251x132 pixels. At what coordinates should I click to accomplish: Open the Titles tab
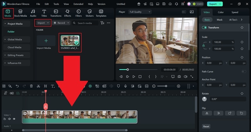pos(44,13)
